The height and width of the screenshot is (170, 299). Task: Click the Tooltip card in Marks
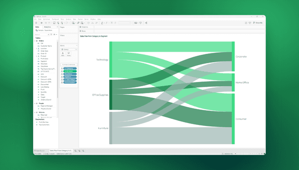coord(69,54)
